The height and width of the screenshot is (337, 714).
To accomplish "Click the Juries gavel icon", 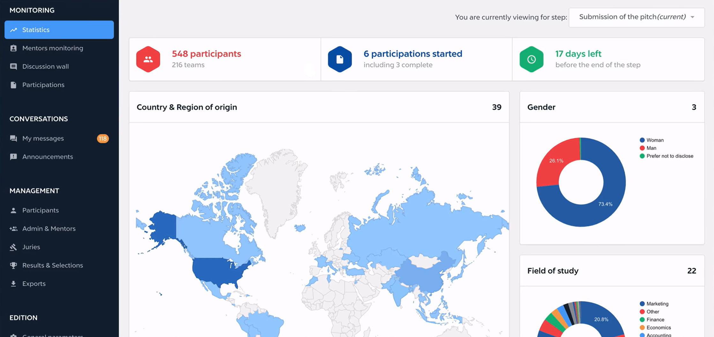I will [x=13, y=247].
